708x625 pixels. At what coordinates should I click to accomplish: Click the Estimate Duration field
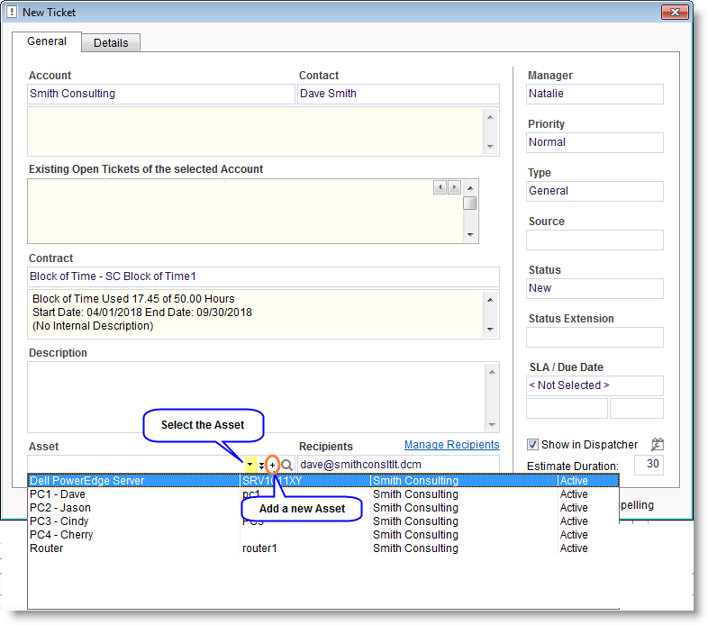(649, 465)
